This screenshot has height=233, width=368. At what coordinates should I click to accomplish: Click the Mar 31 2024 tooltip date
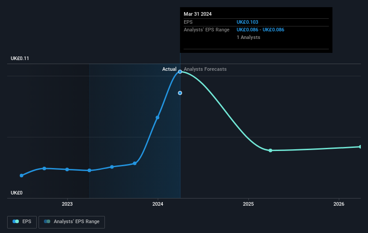click(x=198, y=14)
